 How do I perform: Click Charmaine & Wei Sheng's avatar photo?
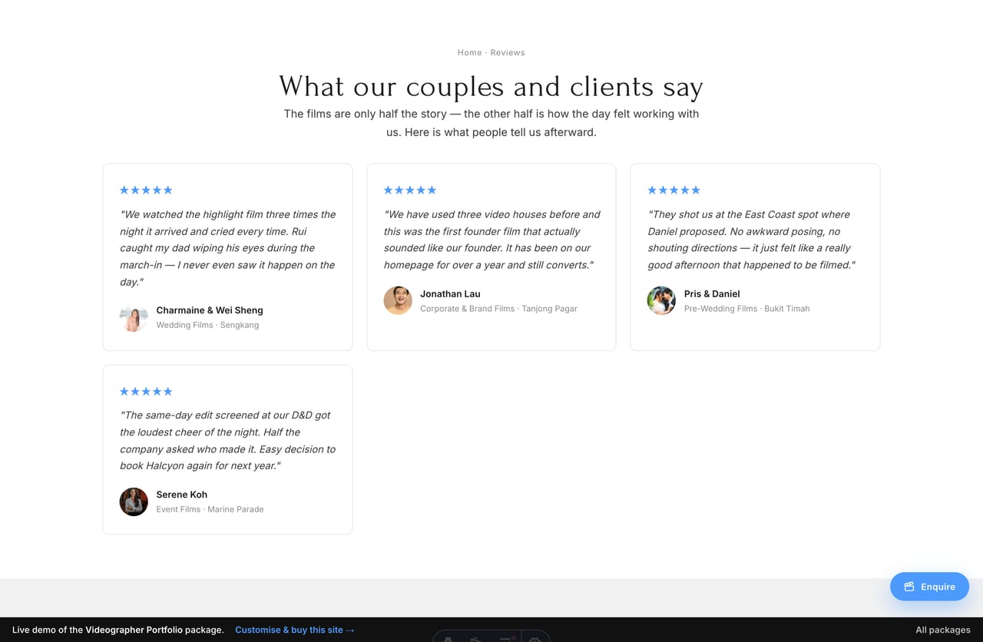pyautogui.click(x=134, y=317)
